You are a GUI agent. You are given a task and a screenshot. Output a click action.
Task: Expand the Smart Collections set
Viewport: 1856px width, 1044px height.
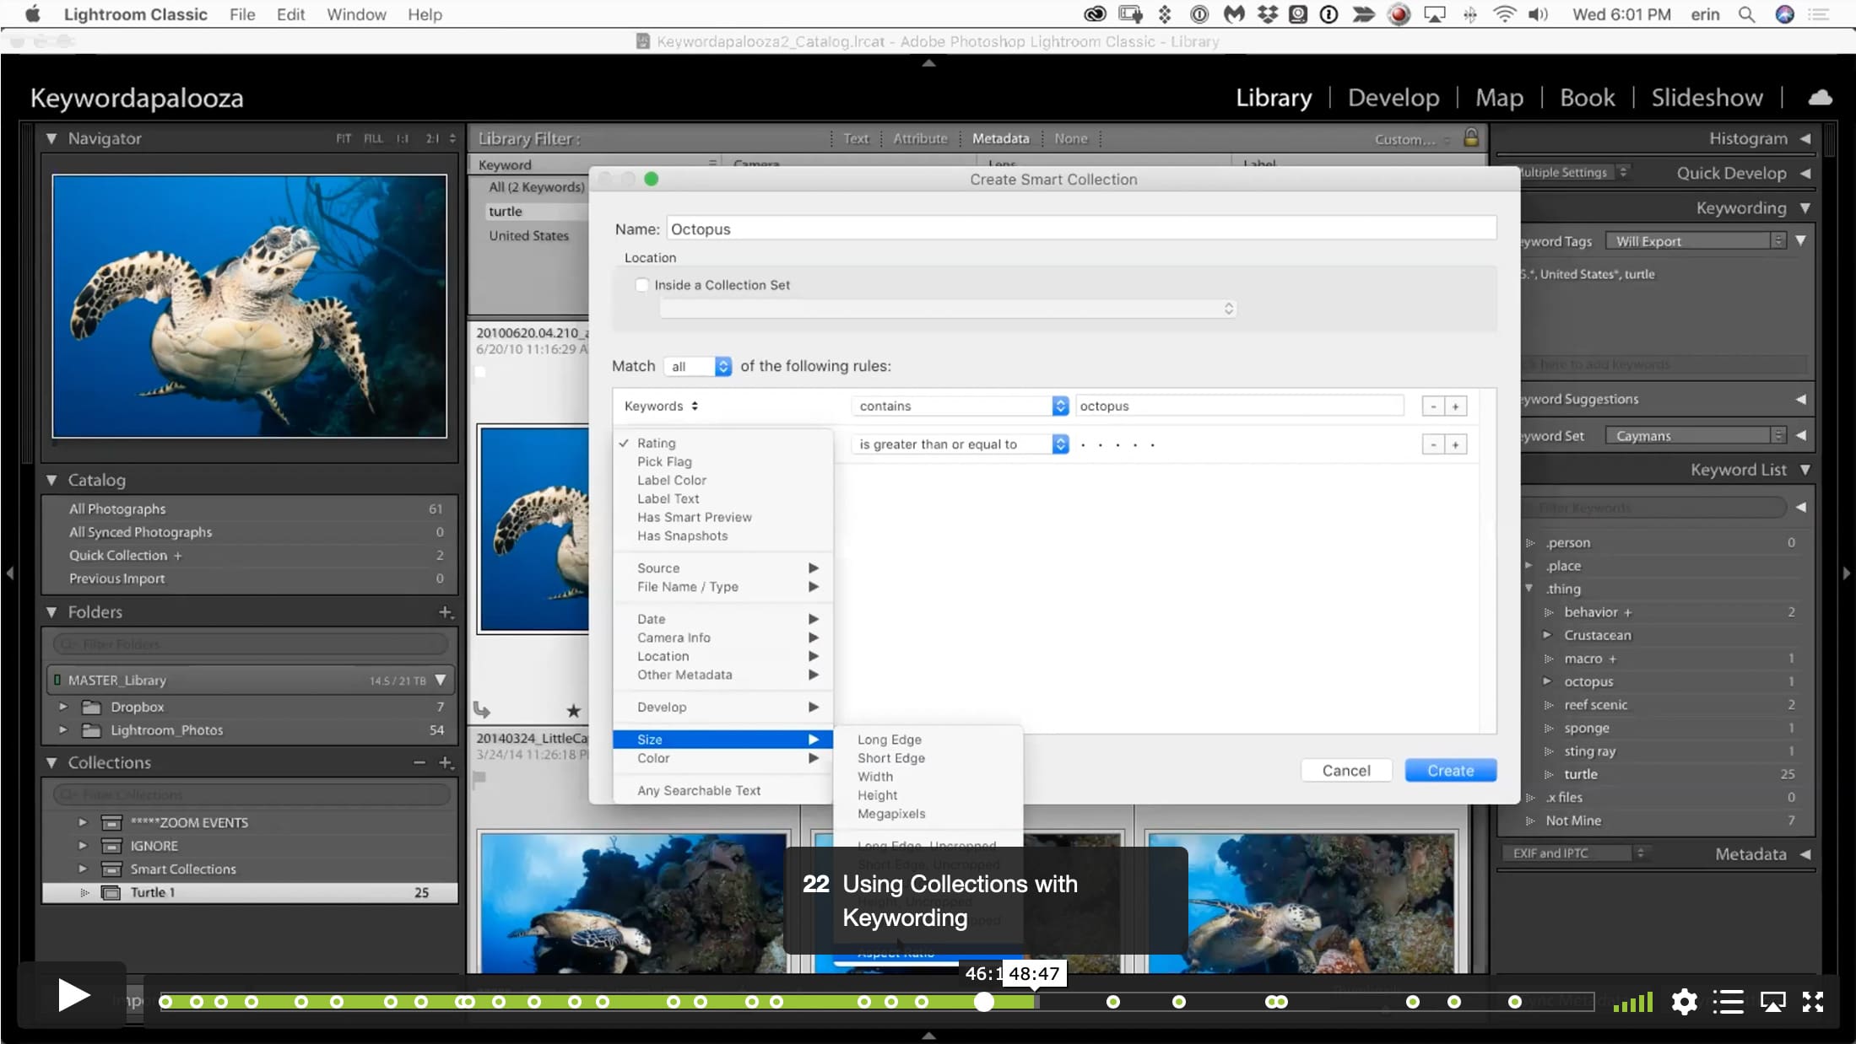[83, 869]
